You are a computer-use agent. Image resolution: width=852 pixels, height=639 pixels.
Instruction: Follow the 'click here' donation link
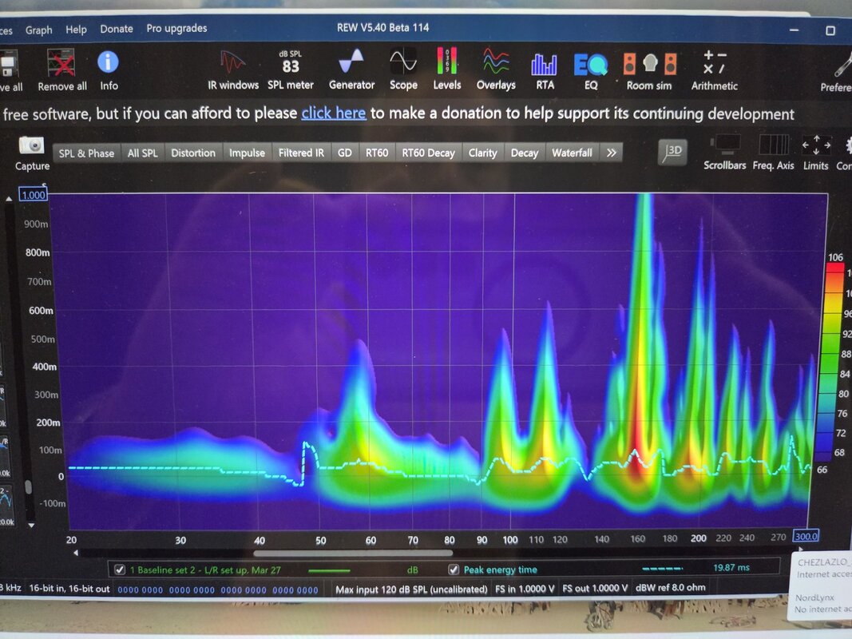coord(333,113)
